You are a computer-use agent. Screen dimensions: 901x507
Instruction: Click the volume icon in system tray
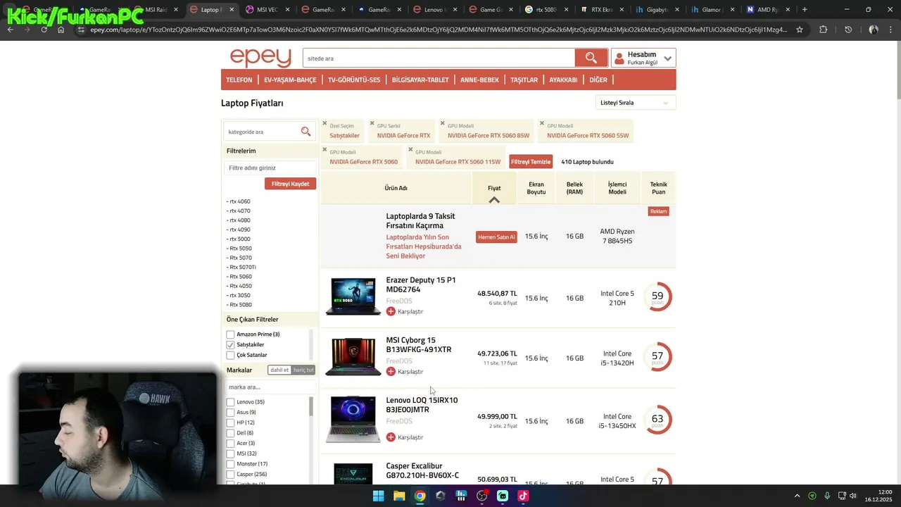click(x=853, y=496)
